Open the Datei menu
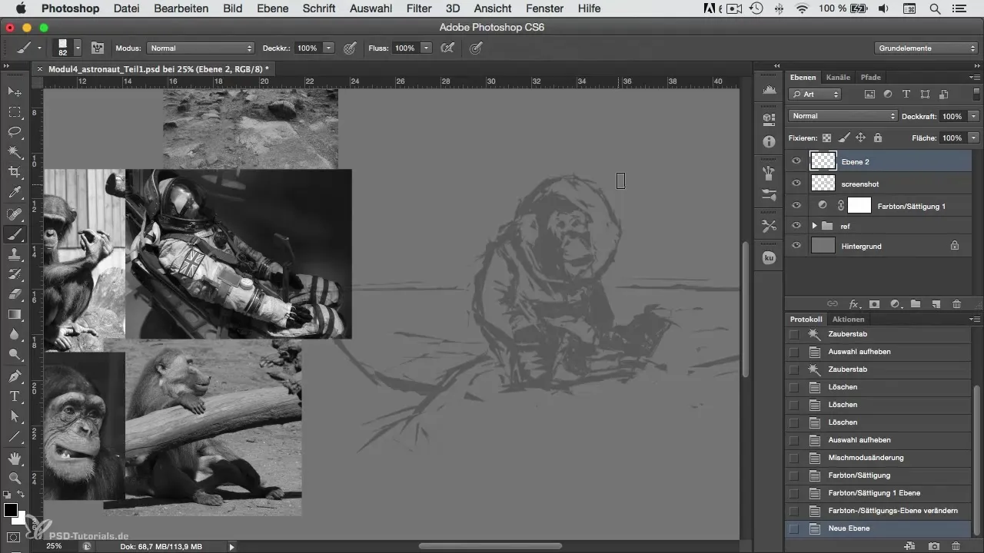 (x=126, y=8)
